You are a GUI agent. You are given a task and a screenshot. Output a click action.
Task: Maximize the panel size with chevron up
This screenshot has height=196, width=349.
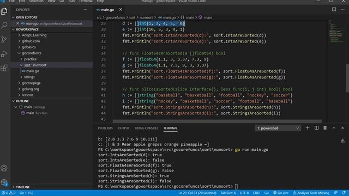coord(334,128)
